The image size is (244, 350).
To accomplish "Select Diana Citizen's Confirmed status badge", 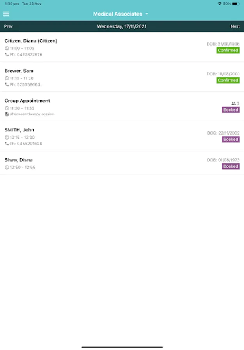I will point(228,50).
